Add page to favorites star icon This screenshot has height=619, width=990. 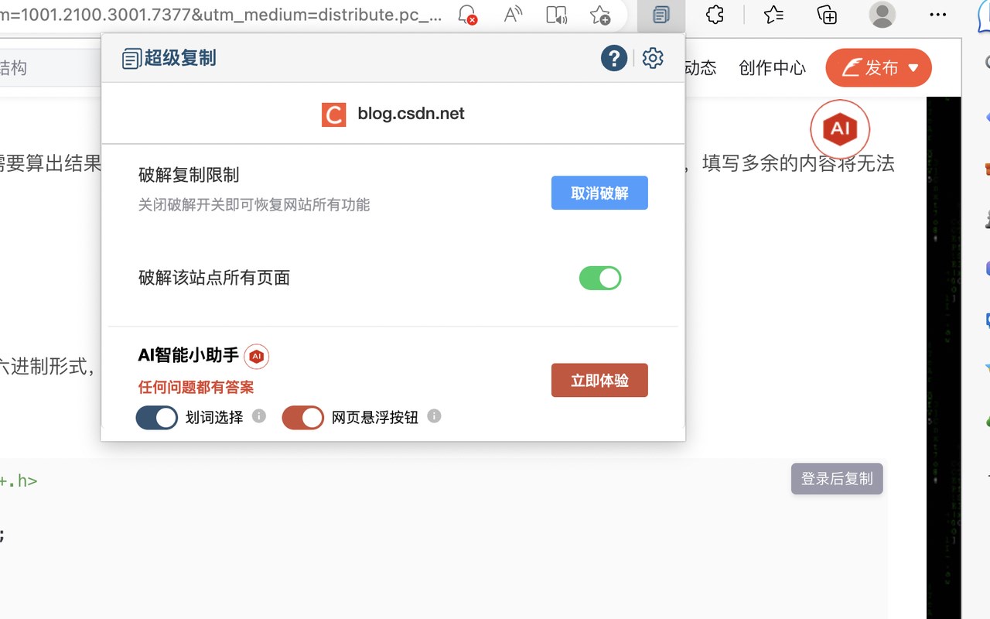600,15
